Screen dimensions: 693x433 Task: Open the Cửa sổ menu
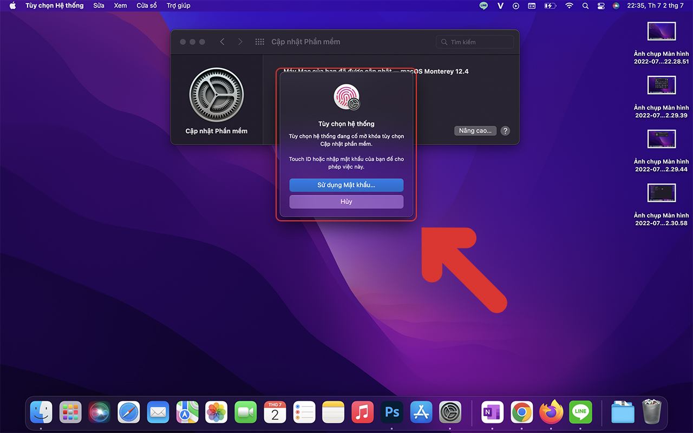pos(147,5)
